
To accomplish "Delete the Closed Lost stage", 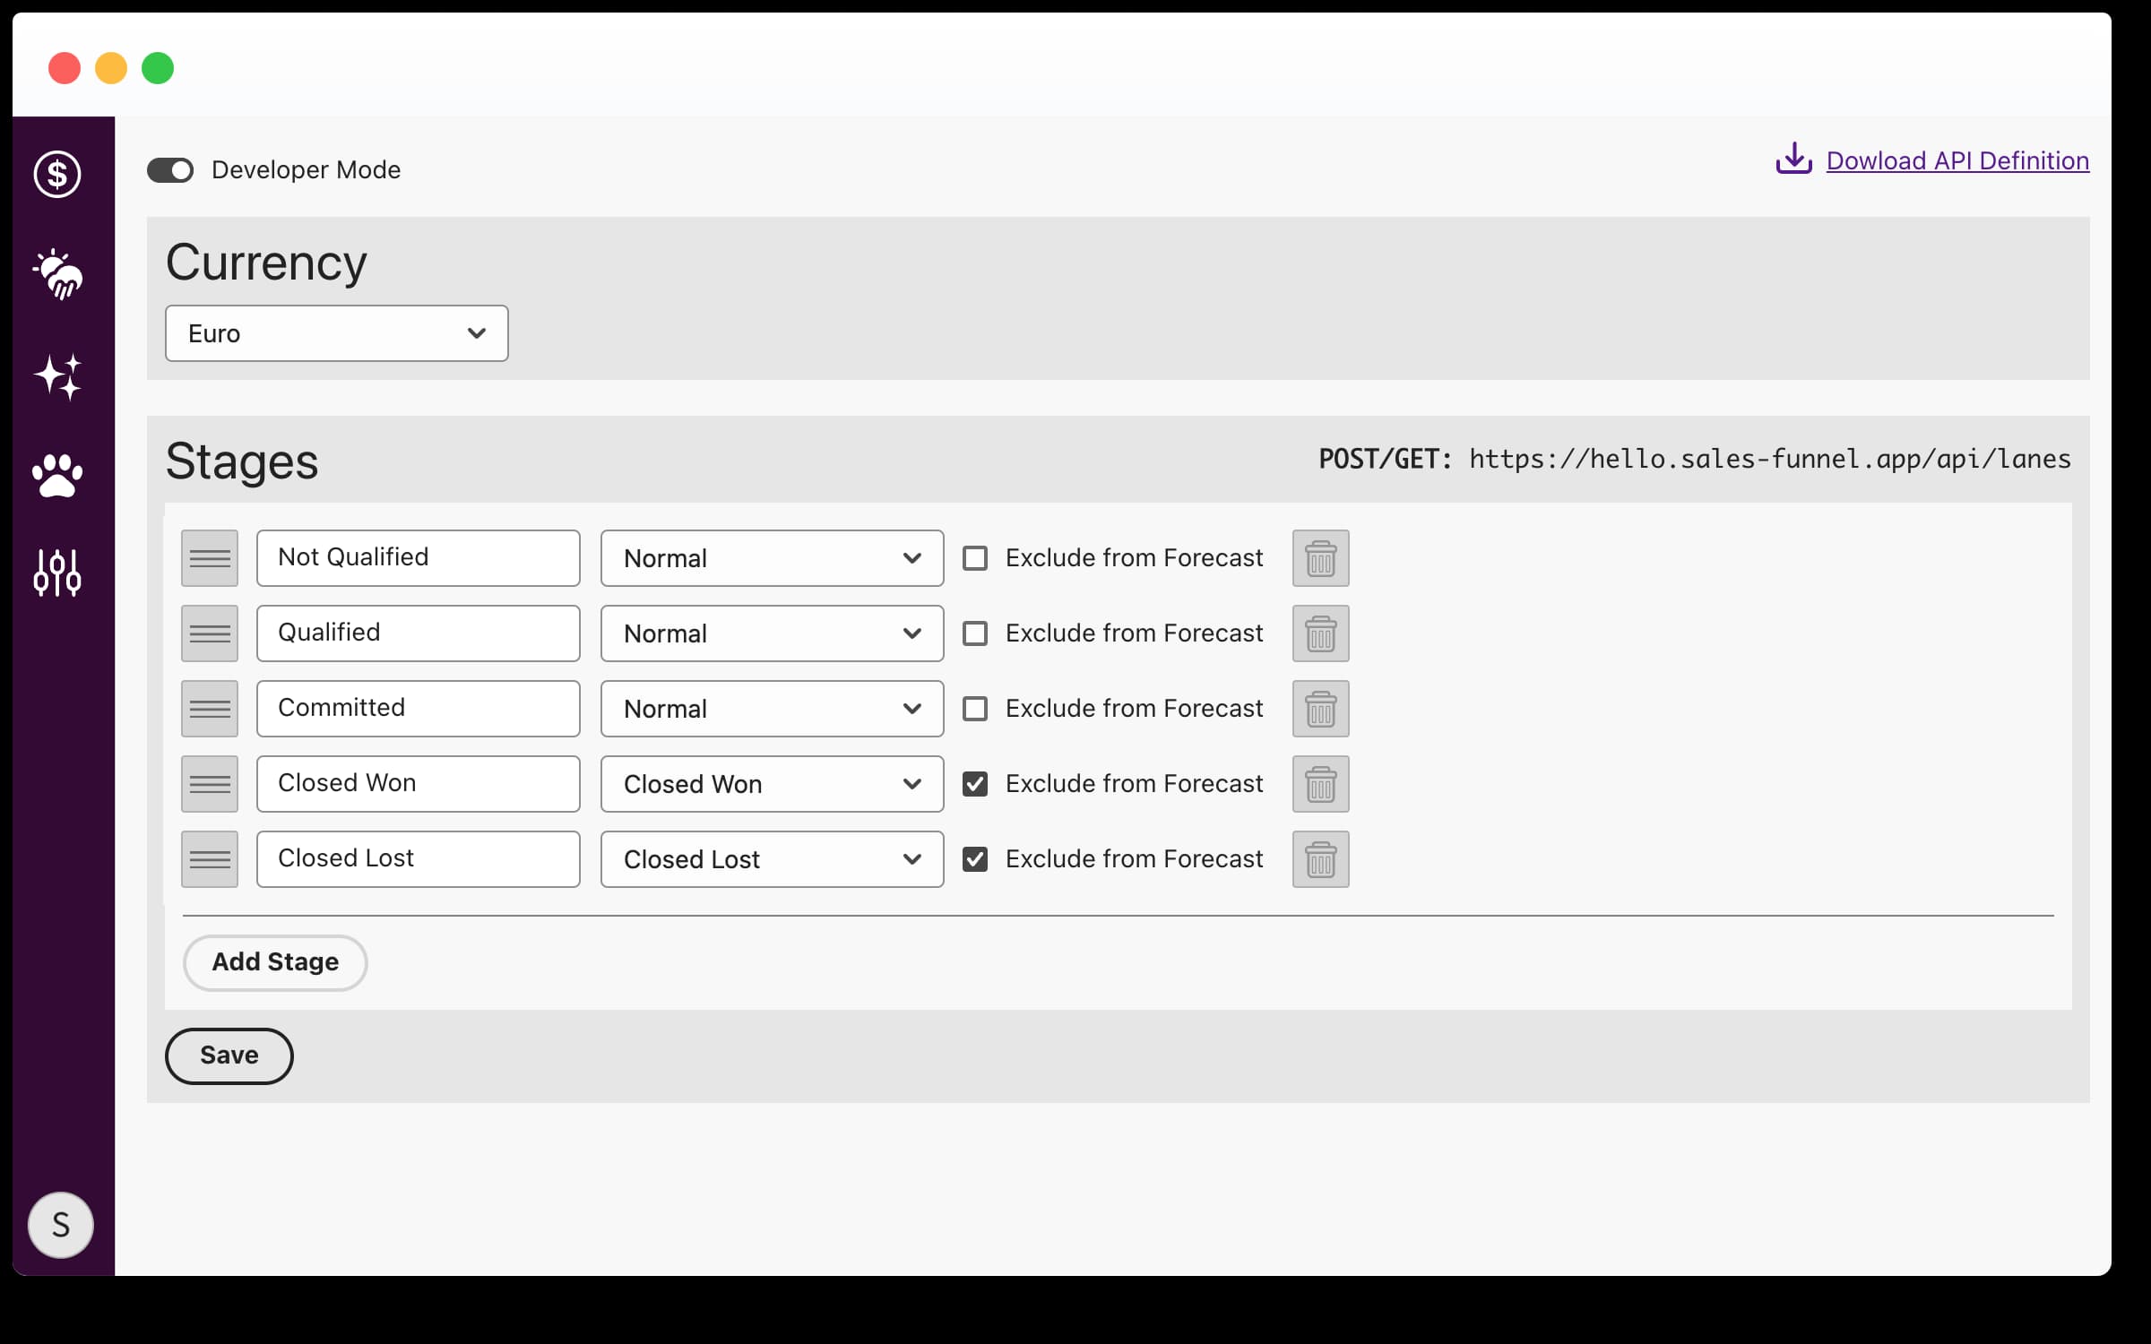I will (x=1319, y=859).
